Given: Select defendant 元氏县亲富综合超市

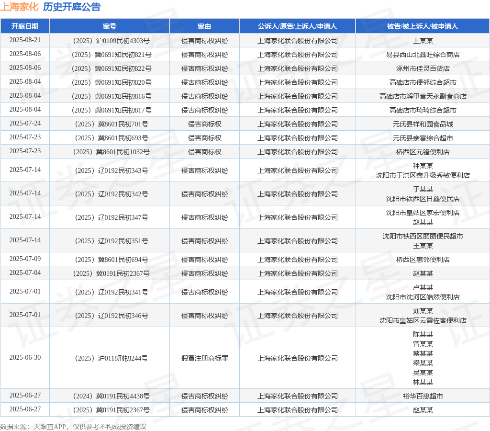Looking at the screenshot, I should coord(423,138).
